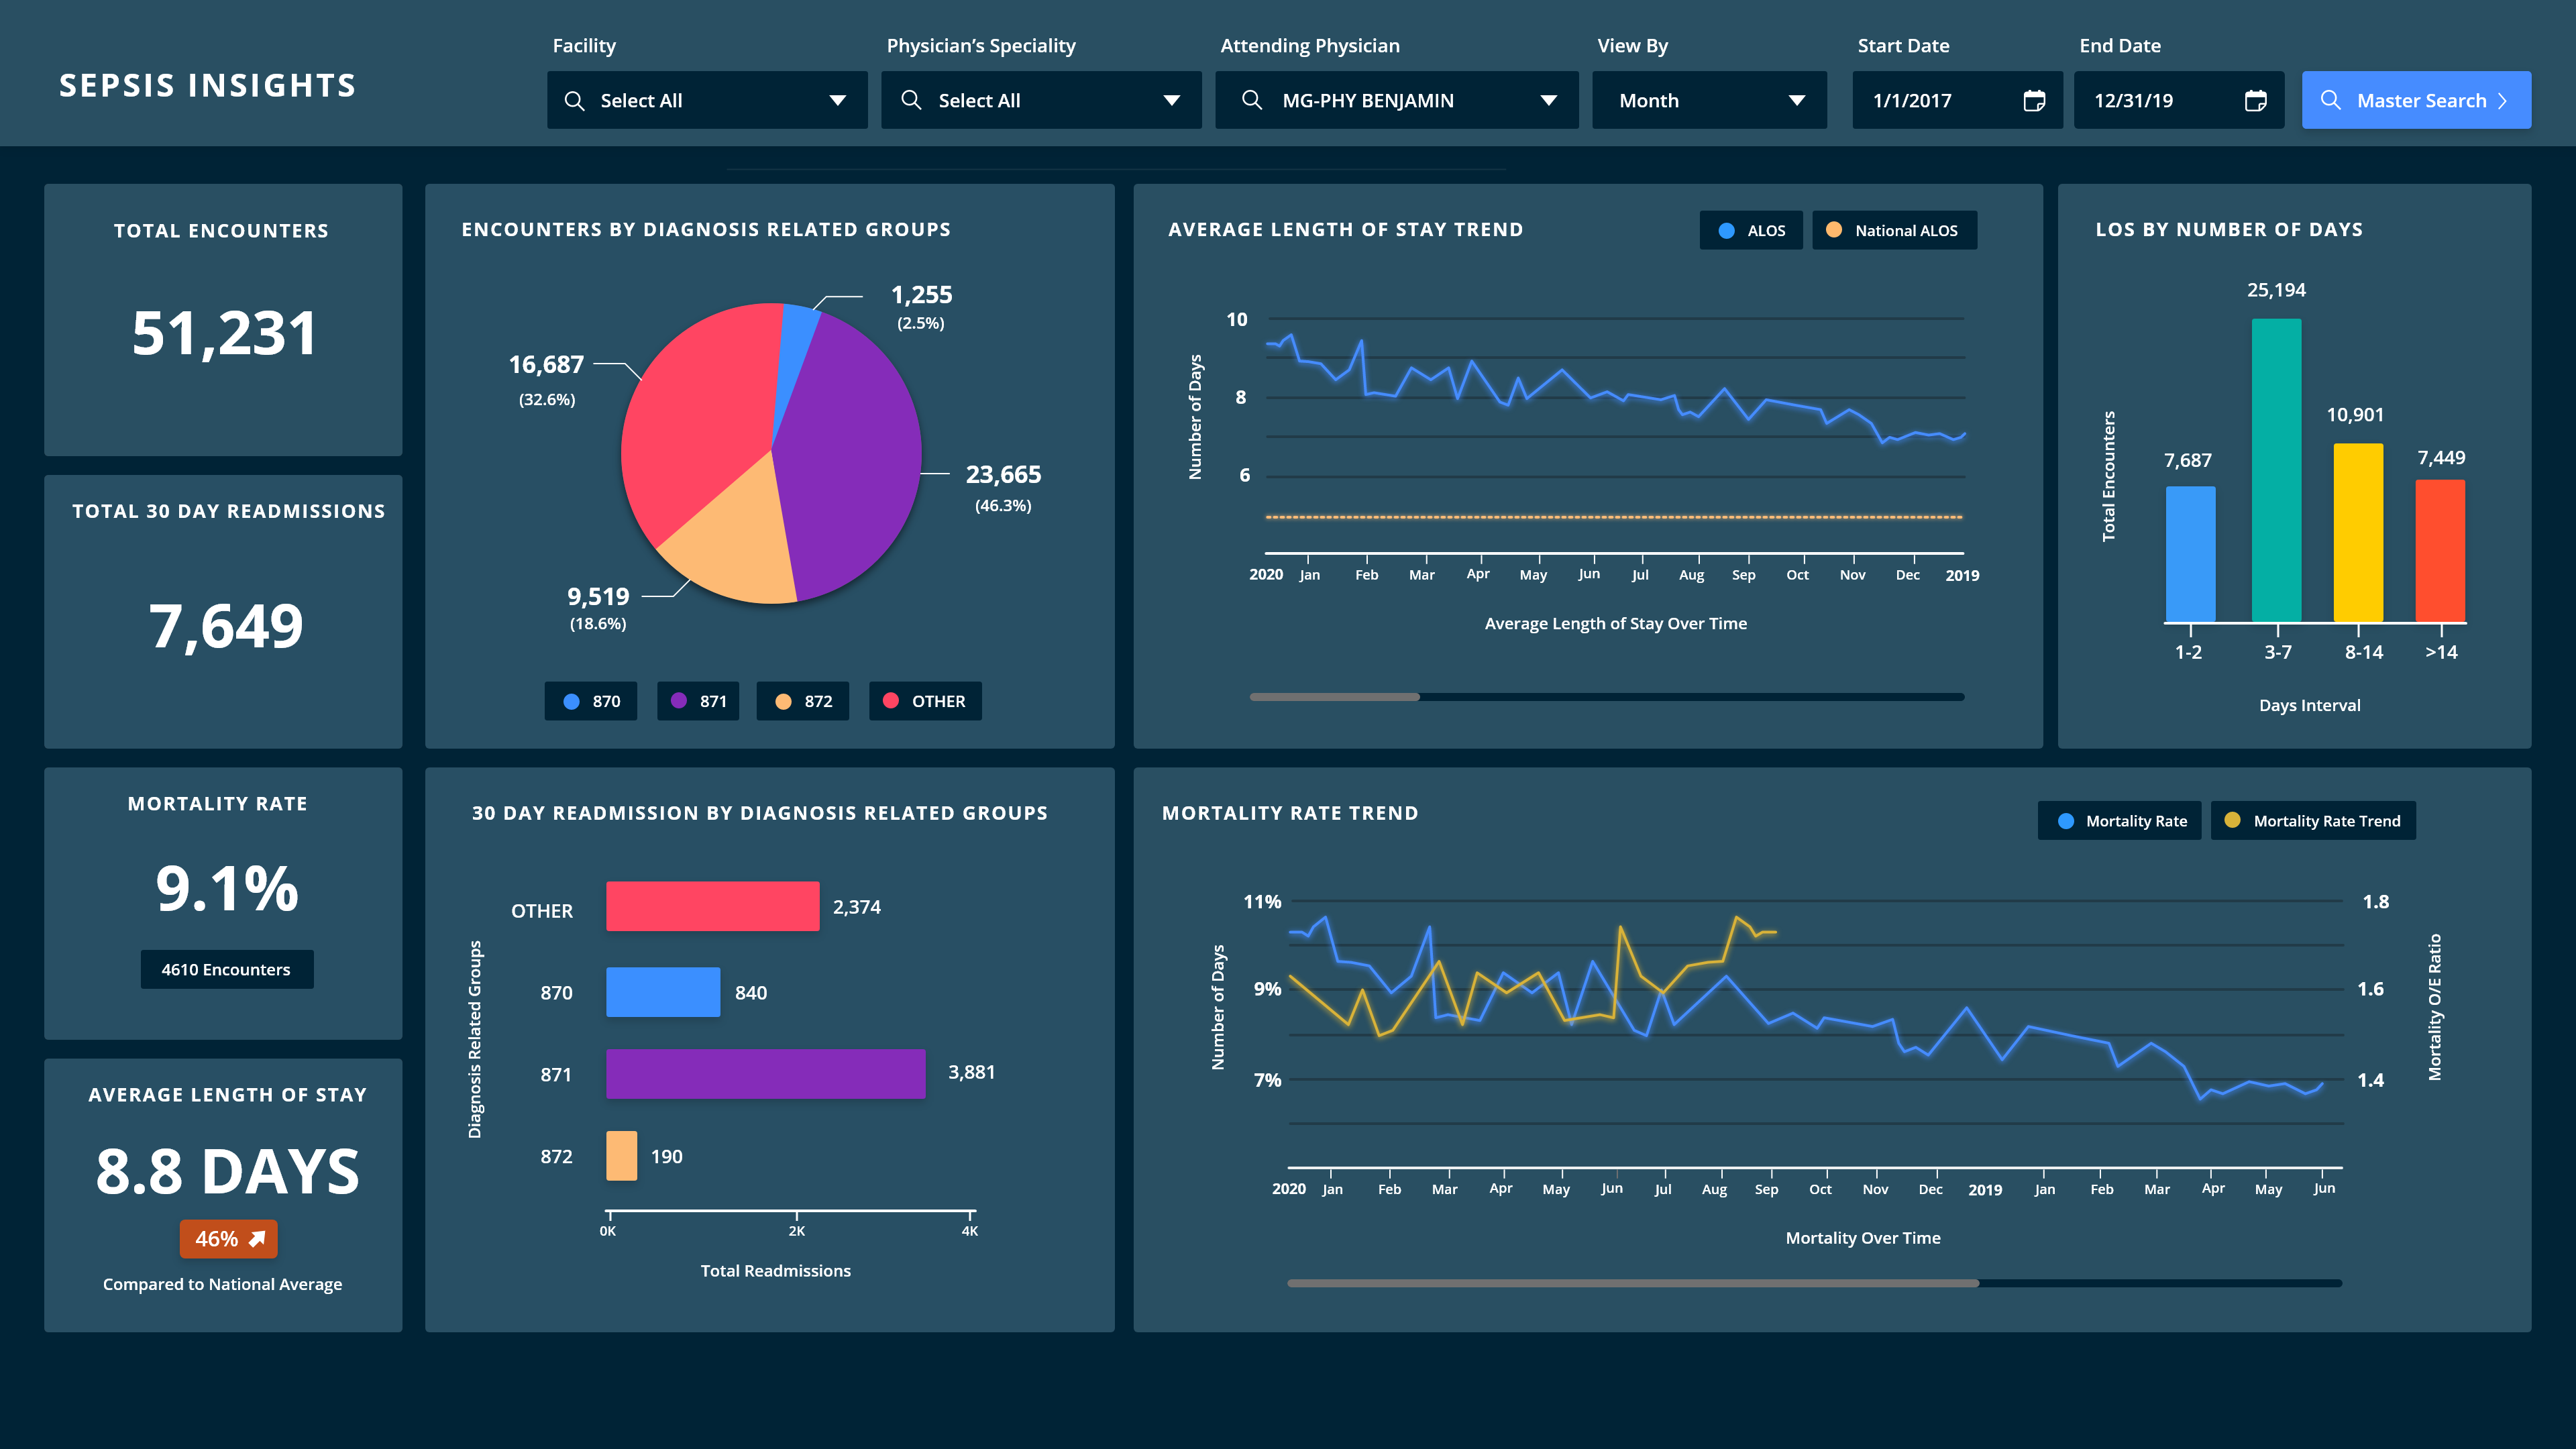Click the 4610 Encounters button
The width and height of the screenshot is (2576, 1449).
[x=227, y=969]
